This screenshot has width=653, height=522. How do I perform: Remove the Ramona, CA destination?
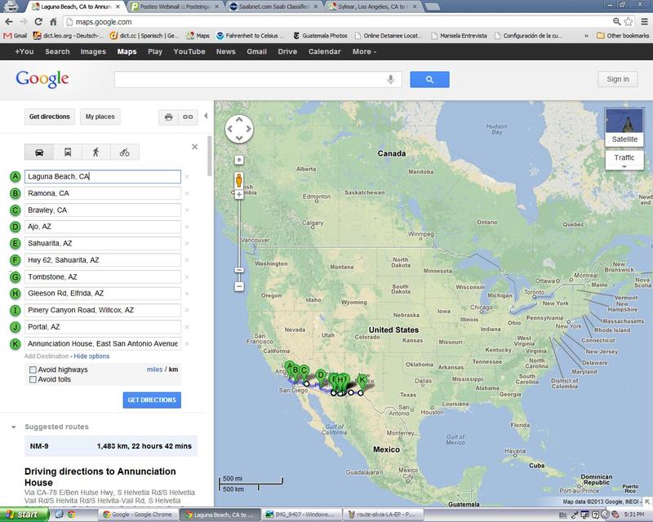[187, 193]
